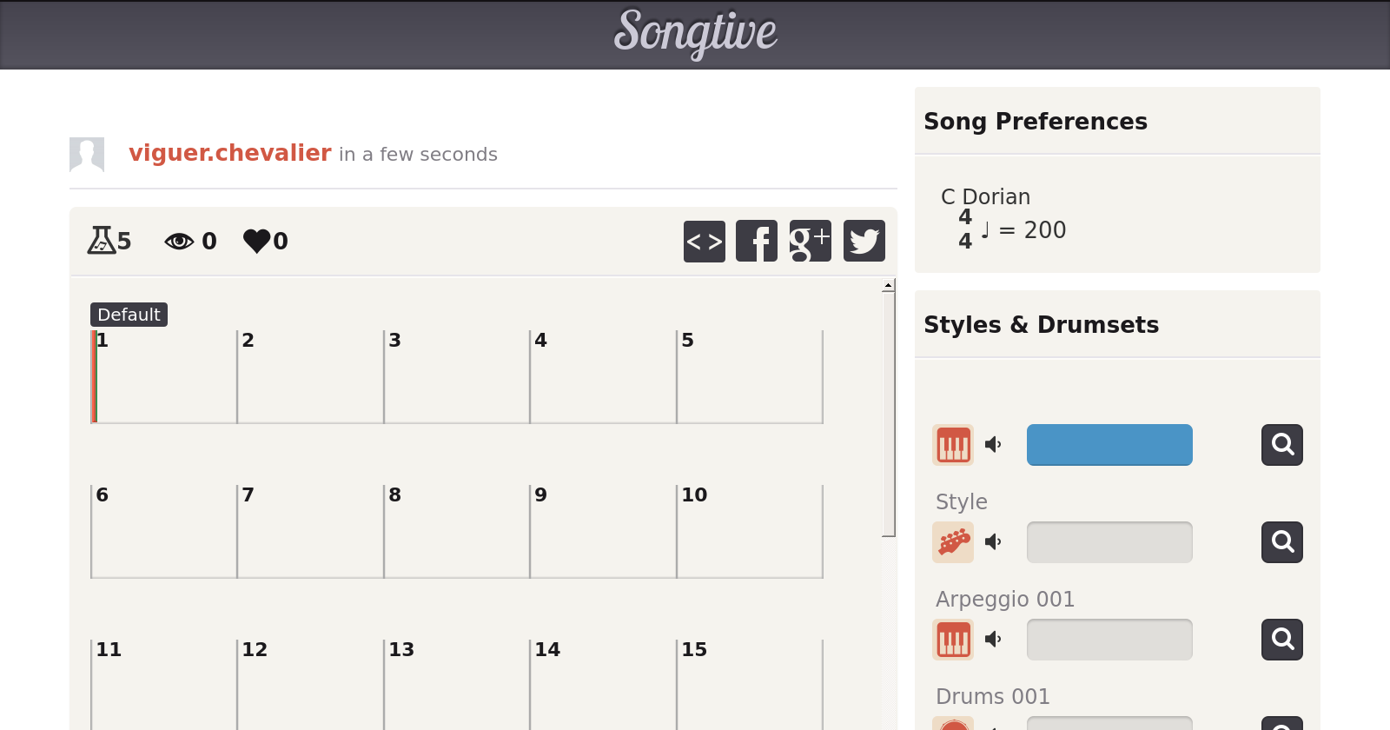The height and width of the screenshot is (730, 1390).
Task: Change the tempo value of 200
Action: (x=1044, y=230)
